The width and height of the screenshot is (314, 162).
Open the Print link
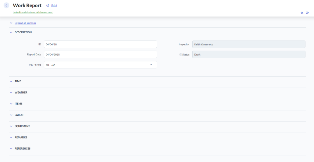click(x=54, y=6)
